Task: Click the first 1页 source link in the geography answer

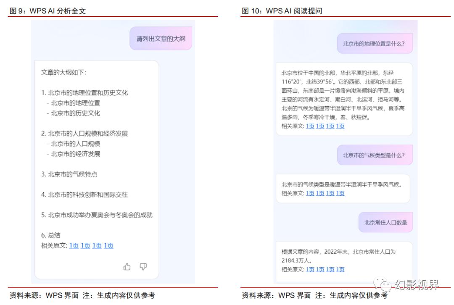Action: coord(310,126)
